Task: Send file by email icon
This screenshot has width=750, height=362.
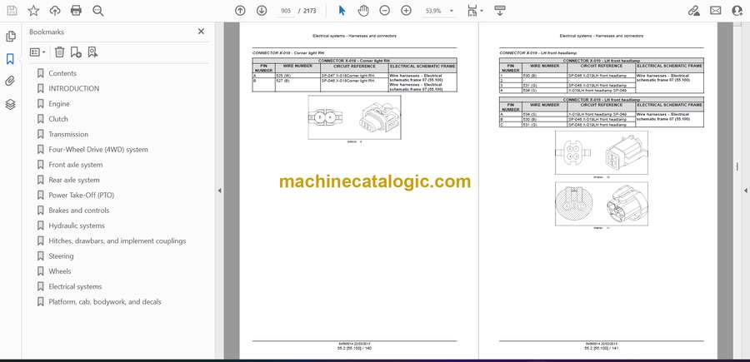Action: [716, 11]
